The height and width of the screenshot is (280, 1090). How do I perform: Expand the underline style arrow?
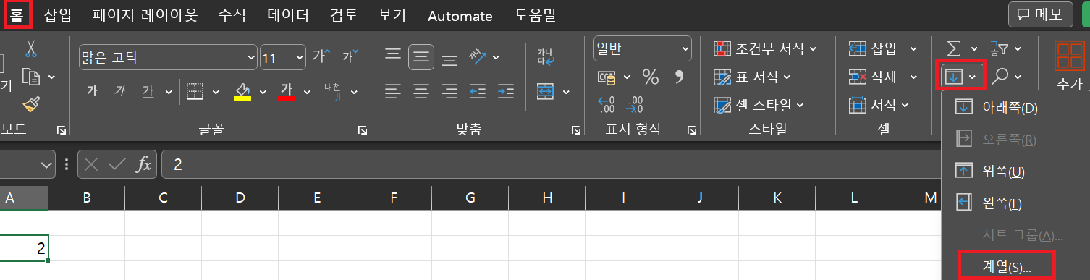click(168, 92)
